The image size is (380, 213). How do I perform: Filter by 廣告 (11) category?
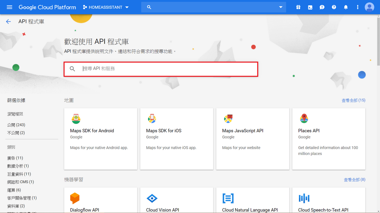point(15,158)
